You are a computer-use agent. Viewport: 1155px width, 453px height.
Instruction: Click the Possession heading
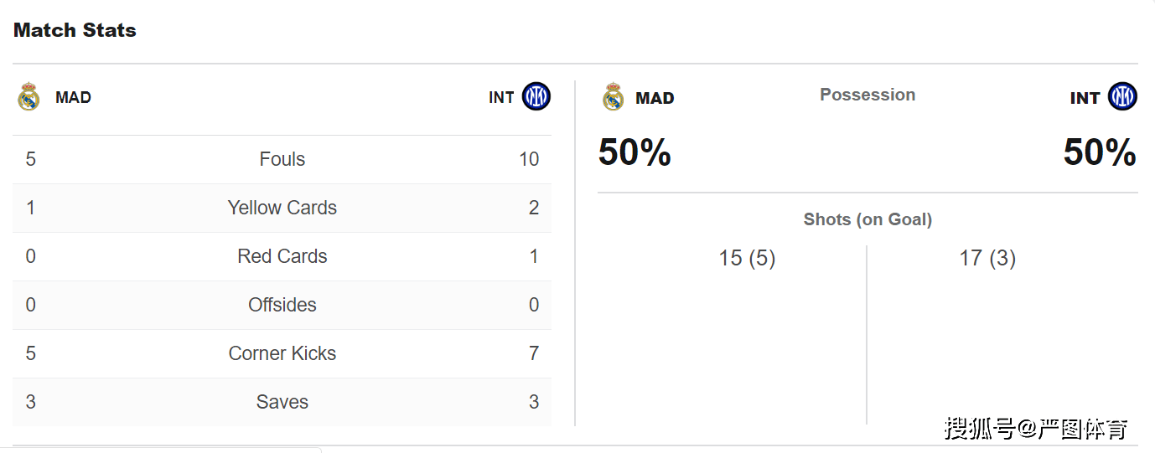868,95
